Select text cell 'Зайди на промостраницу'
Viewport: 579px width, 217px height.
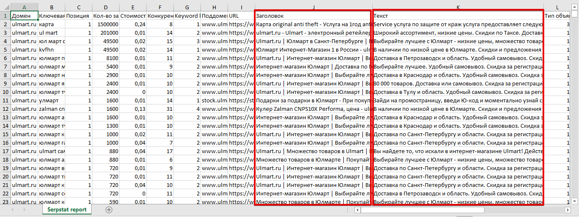[x=458, y=100]
